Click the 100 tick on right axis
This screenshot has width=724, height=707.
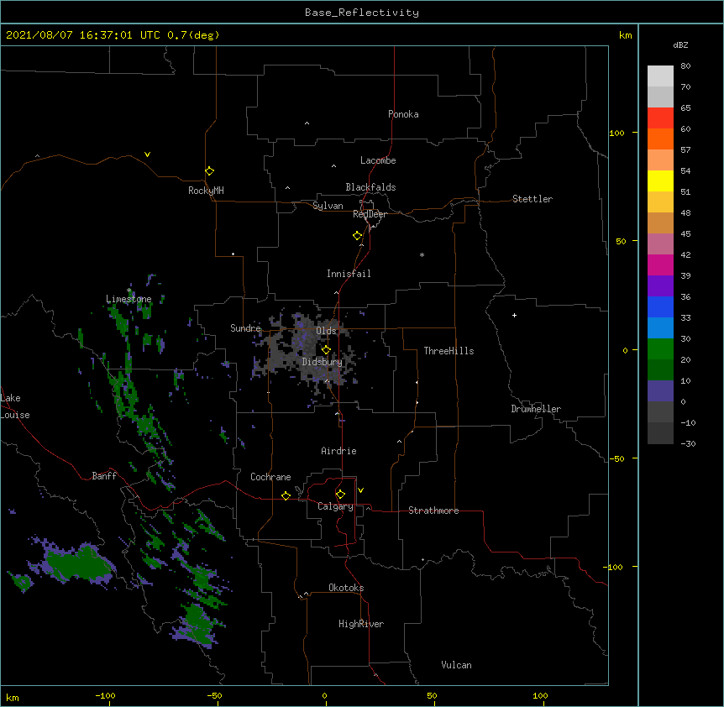coord(616,133)
